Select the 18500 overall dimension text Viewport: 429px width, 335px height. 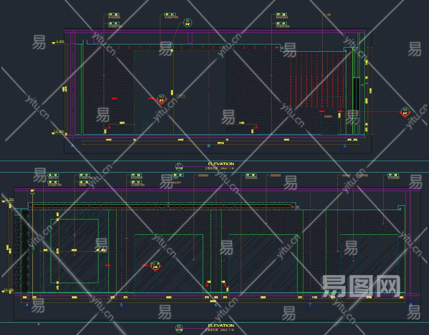coord(213,301)
